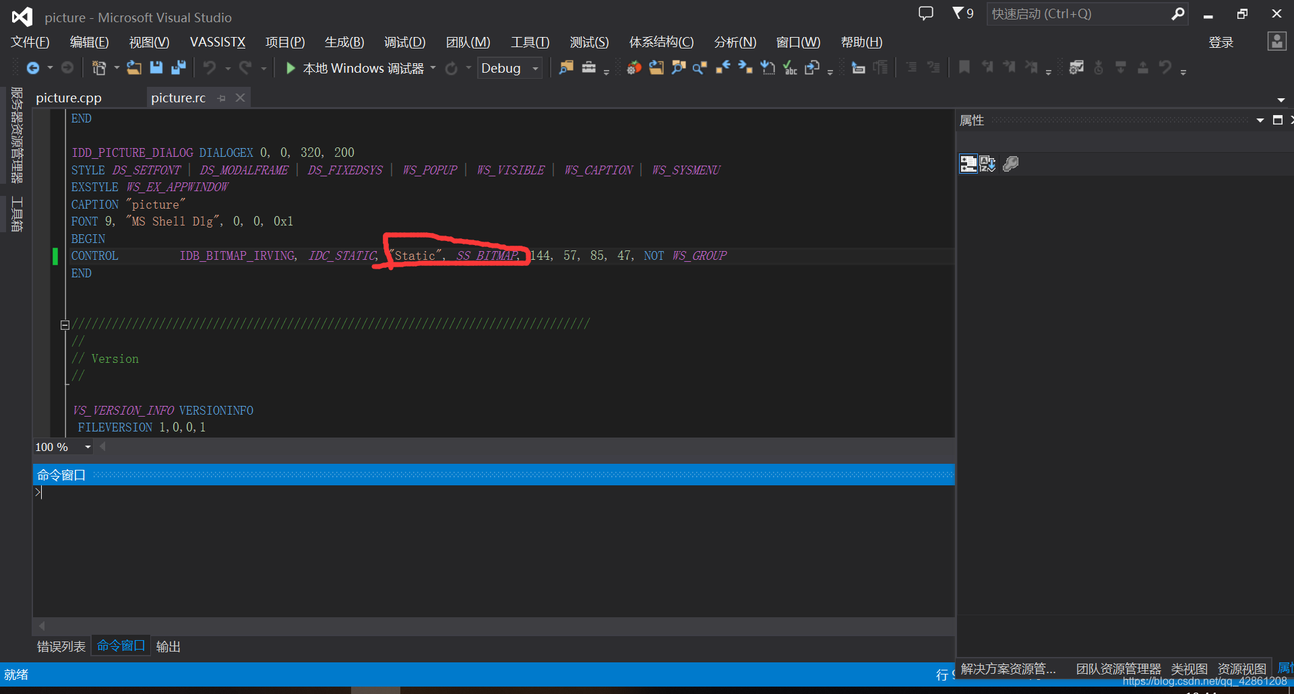Image resolution: width=1294 pixels, height=694 pixels.
Task: Click the Visual Assist tomato options icon
Action: tap(634, 67)
